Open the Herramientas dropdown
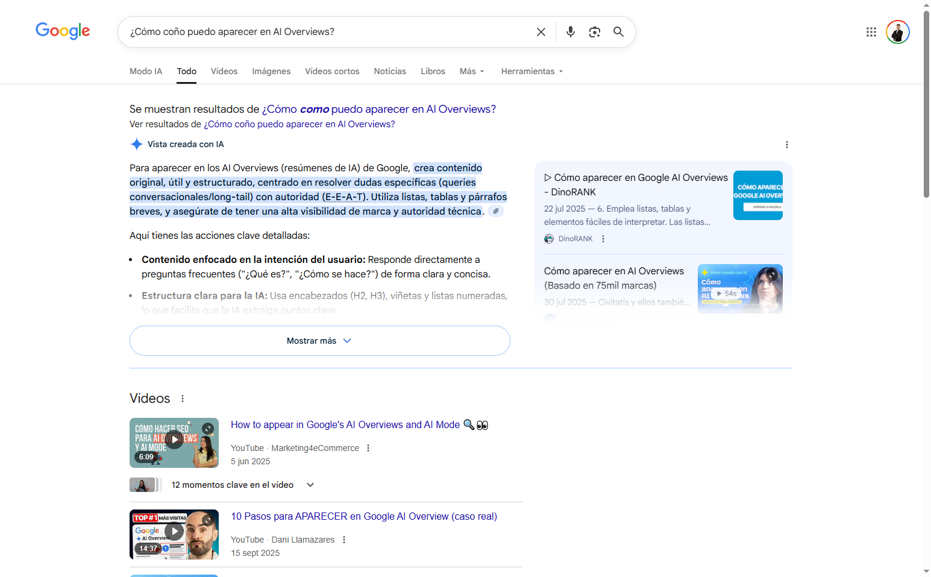This screenshot has width=931, height=577. click(x=531, y=71)
